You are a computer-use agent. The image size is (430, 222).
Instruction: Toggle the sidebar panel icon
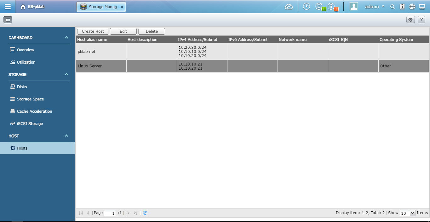[x=8, y=20]
